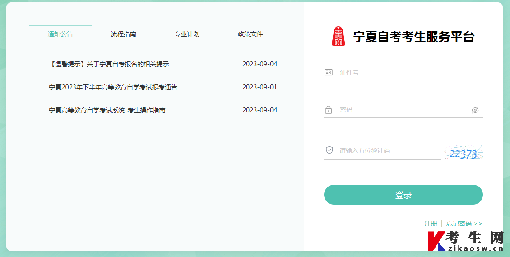Toggle password visibility with the eye icon
510x257 pixels.
[x=475, y=110]
